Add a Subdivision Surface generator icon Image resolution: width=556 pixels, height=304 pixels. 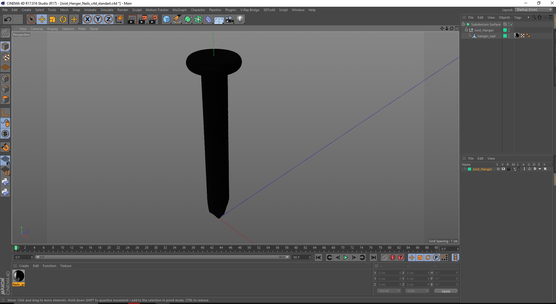click(188, 20)
